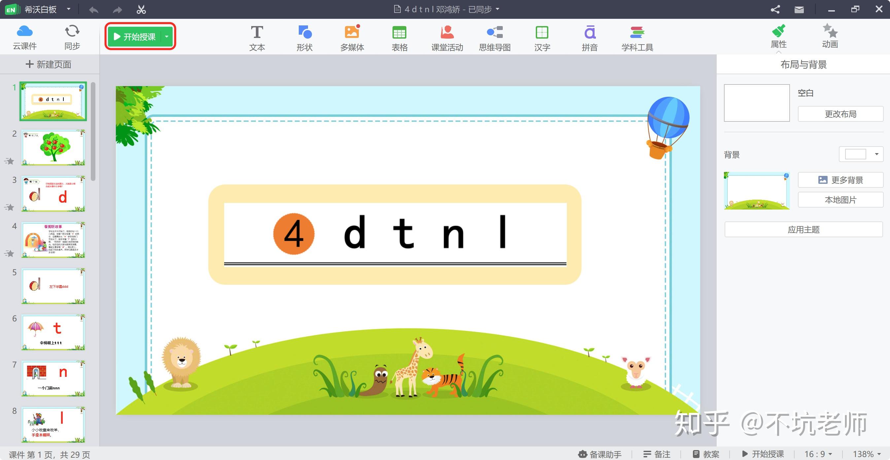
Task: Open the 云课件 cloud courseware icon
Action: tap(24, 37)
